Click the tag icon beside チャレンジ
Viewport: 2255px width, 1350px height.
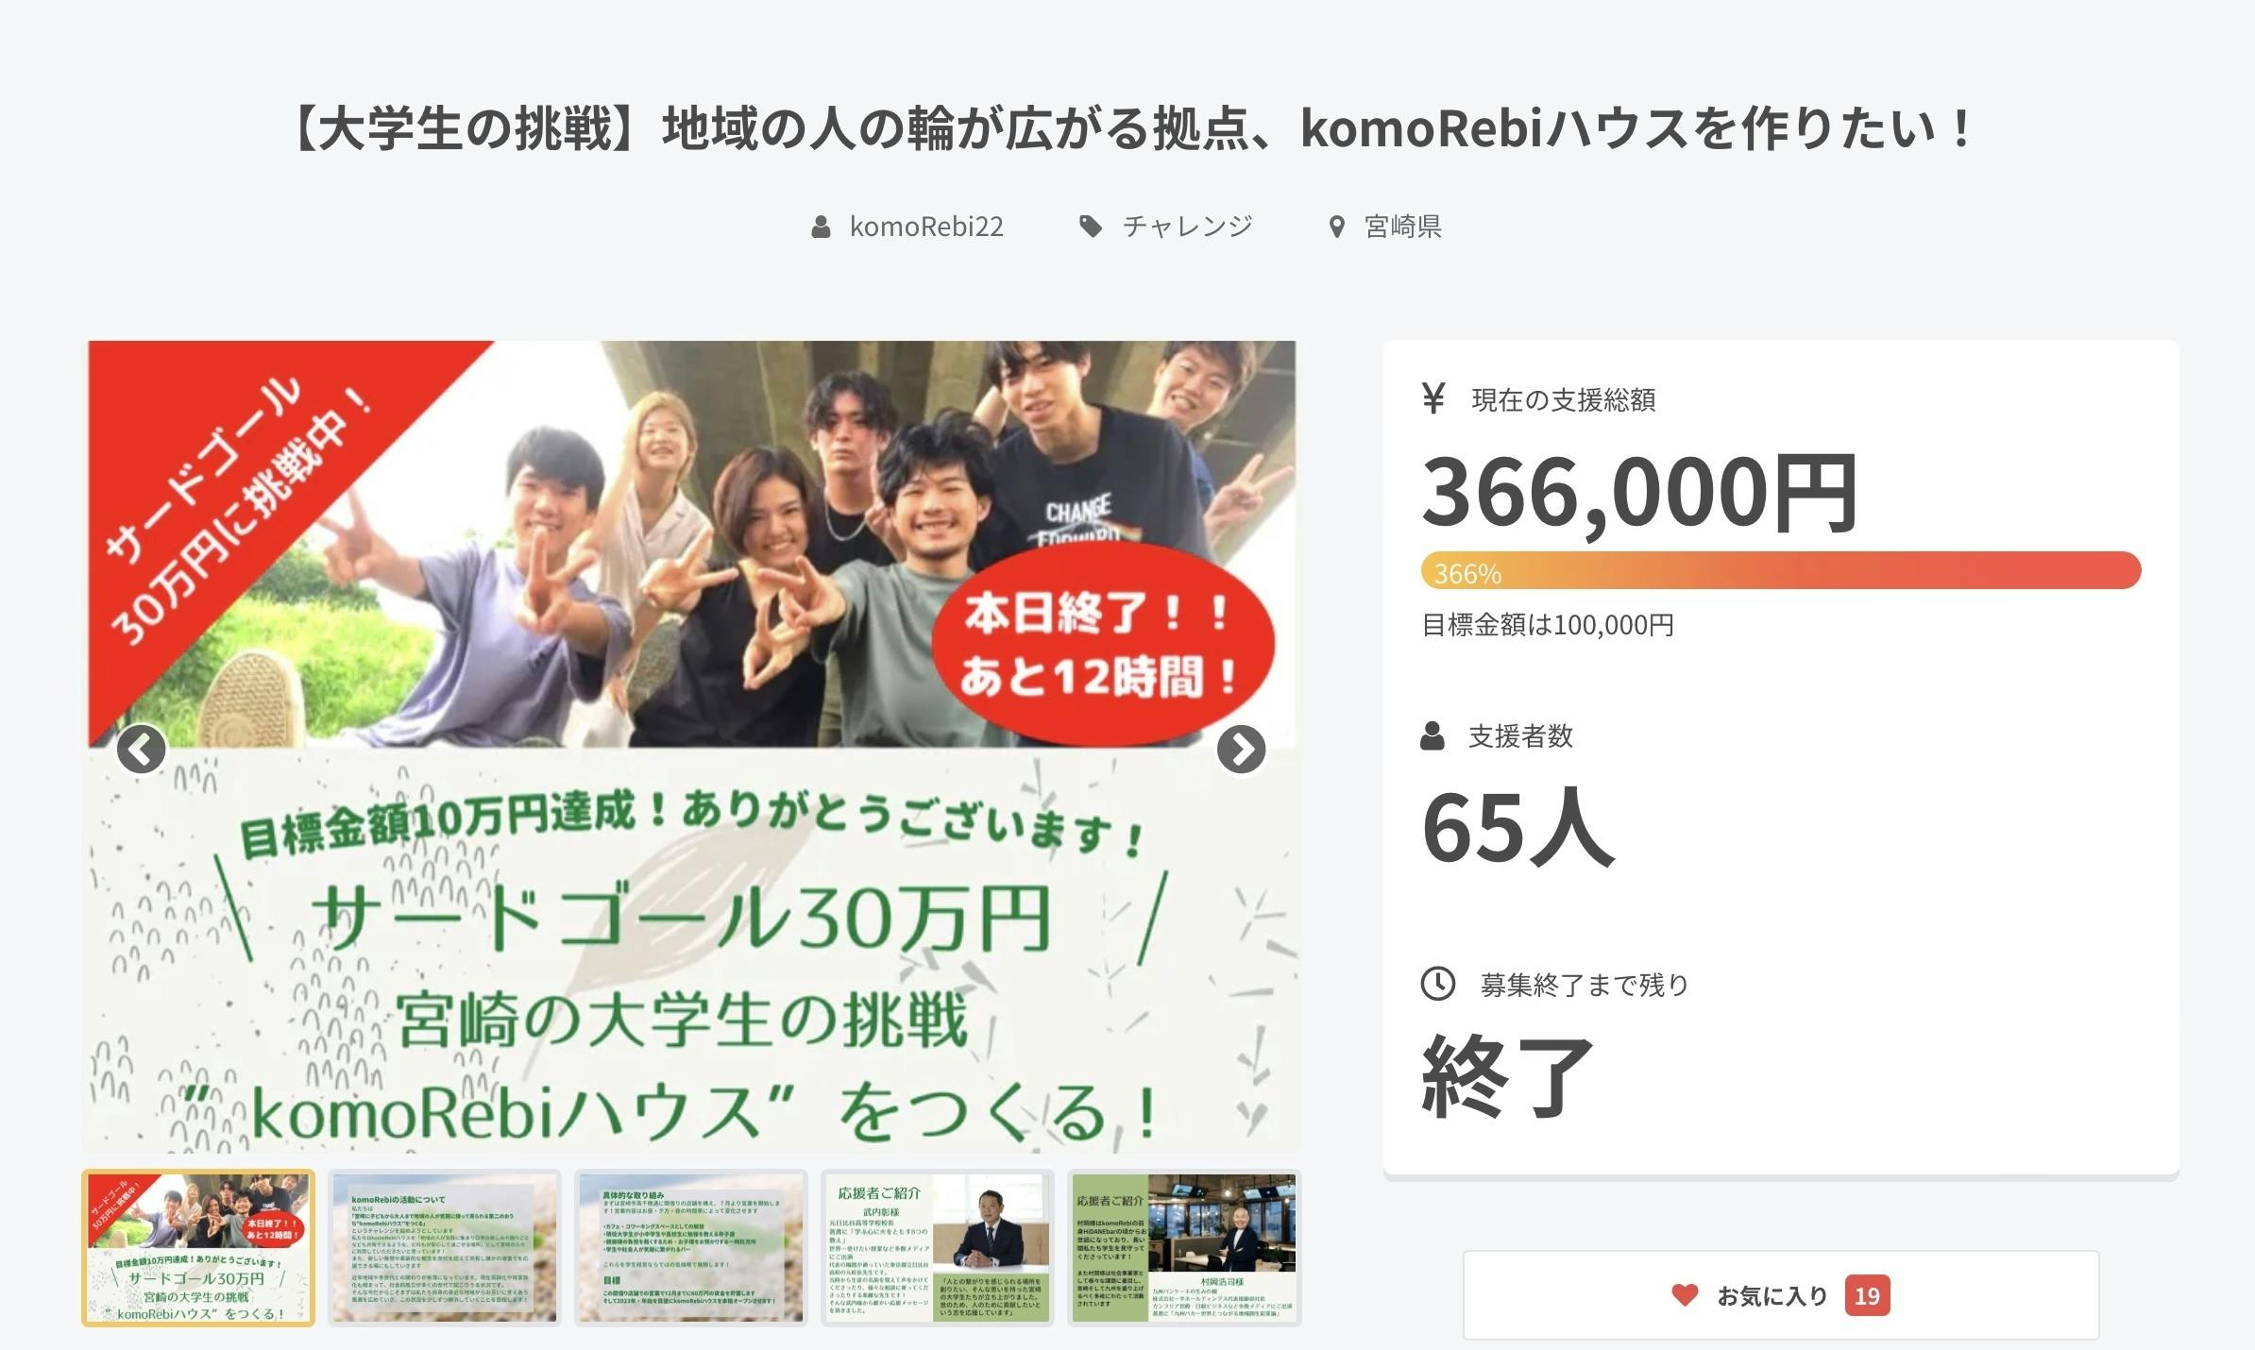click(x=1091, y=227)
